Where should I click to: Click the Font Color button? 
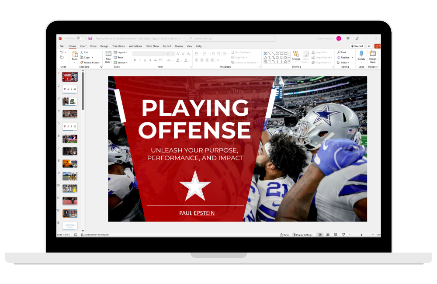click(186, 60)
